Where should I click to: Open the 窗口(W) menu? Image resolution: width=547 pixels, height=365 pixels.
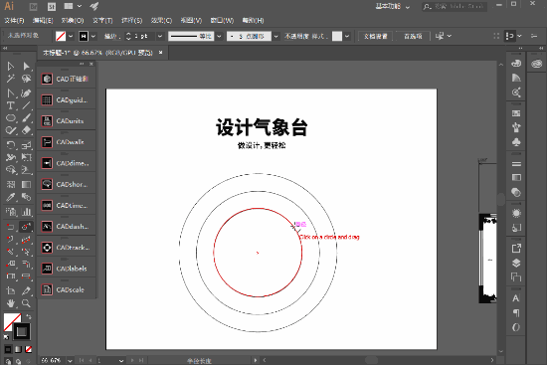(222, 21)
